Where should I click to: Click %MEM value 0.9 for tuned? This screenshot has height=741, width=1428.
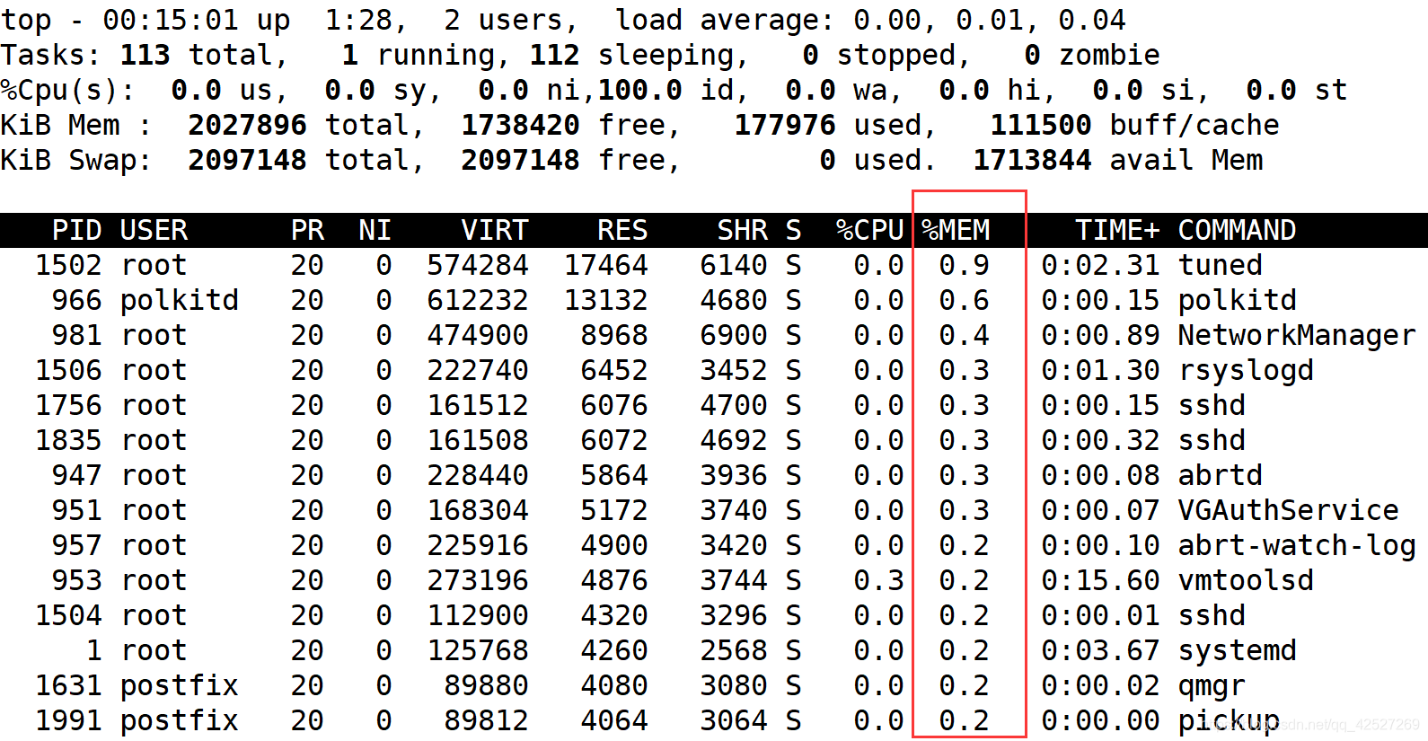965,266
